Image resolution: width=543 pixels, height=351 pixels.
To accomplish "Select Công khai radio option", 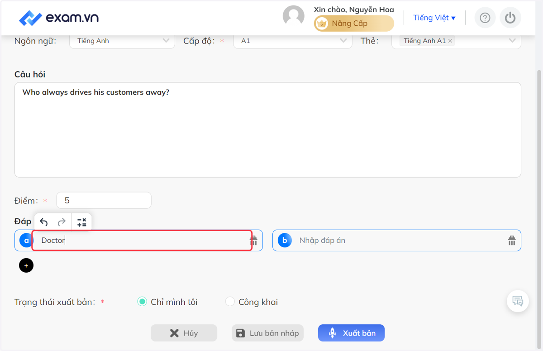I will (230, 302).
